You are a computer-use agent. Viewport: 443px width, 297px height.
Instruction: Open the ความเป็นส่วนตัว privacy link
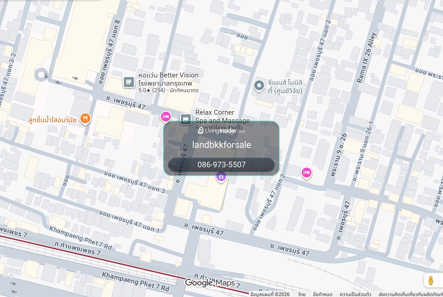pyautogui.click(x=355, y=294)
